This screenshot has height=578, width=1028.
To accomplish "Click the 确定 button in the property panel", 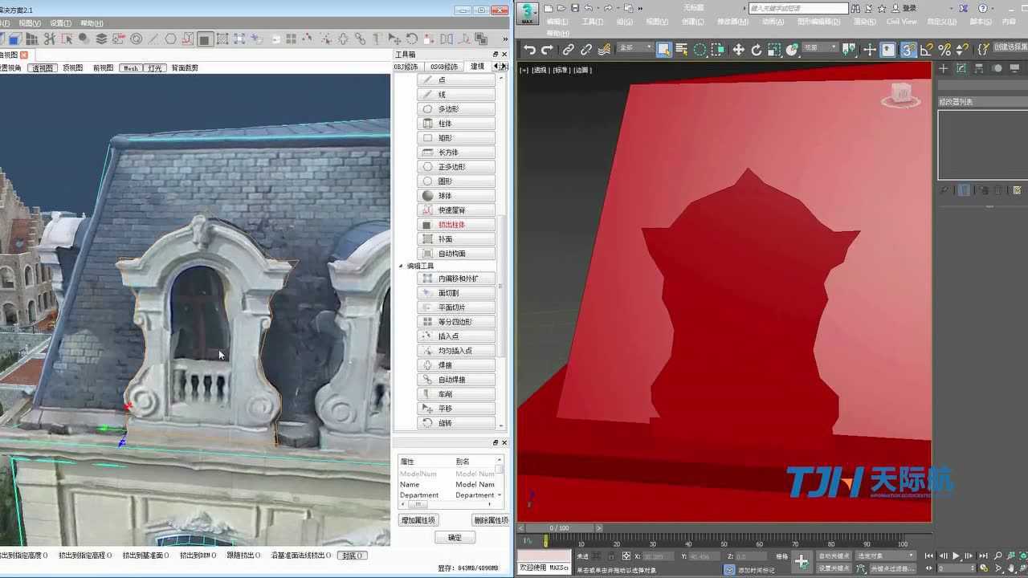I will 455,537.
